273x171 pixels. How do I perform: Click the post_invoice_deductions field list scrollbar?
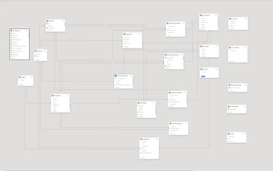pos(187,100)
